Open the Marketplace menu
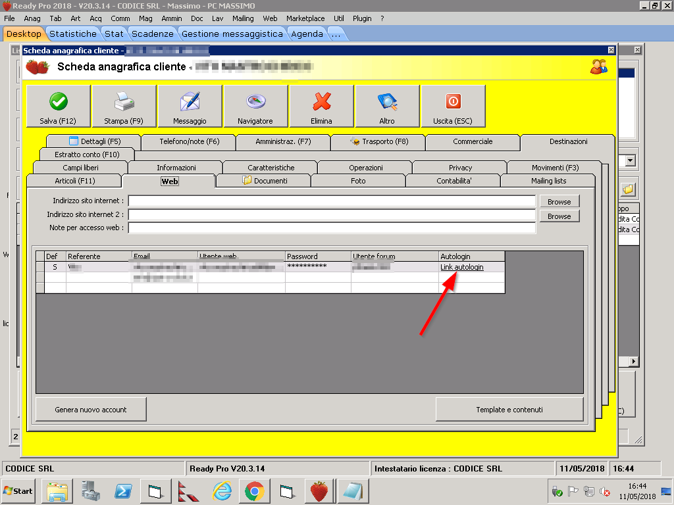674x505 pixels. [x=305, y=18]
